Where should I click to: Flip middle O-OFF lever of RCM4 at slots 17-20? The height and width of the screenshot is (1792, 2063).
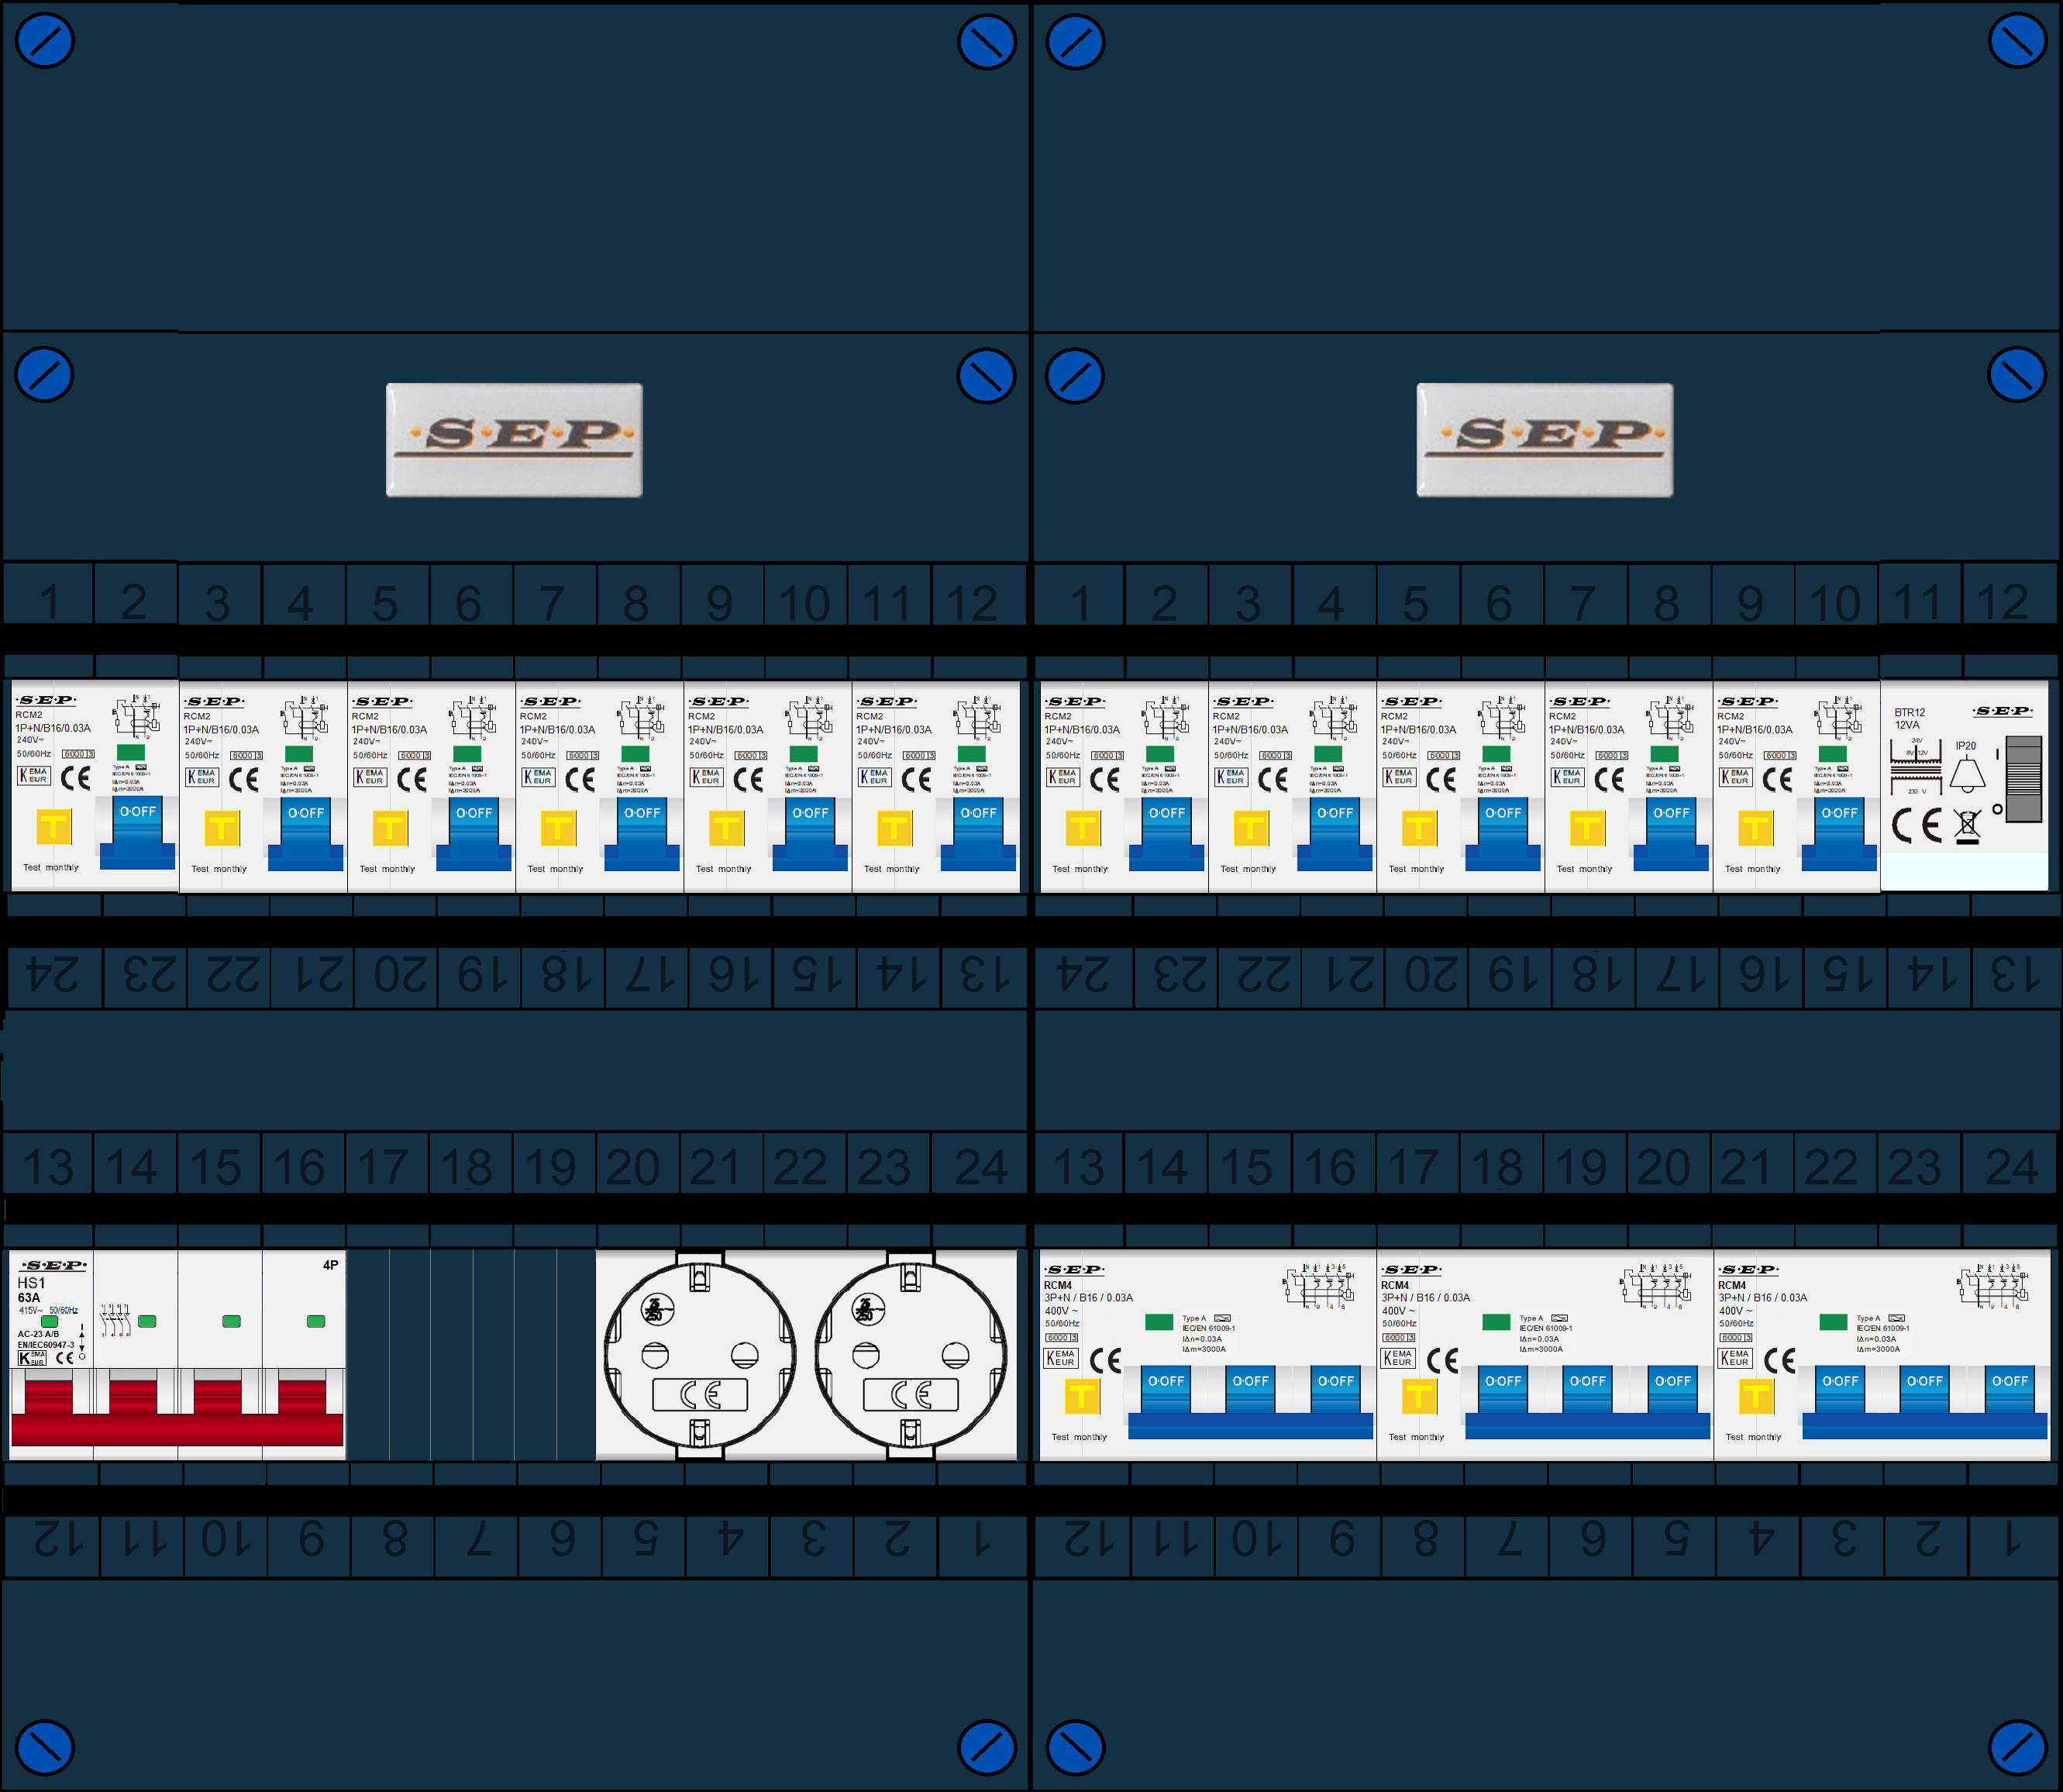(x=1587, y=1389)
